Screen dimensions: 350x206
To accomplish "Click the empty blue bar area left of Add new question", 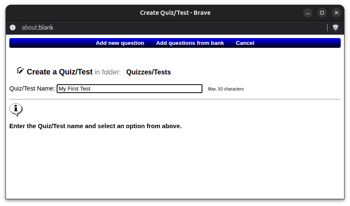I will [x=52, y=43].
